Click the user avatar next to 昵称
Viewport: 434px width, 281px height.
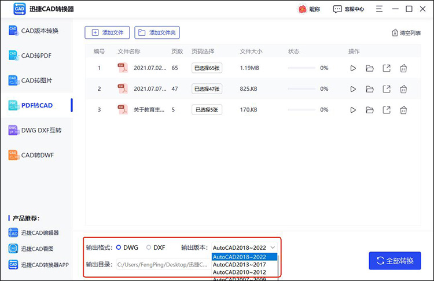(x=302, y=9)
